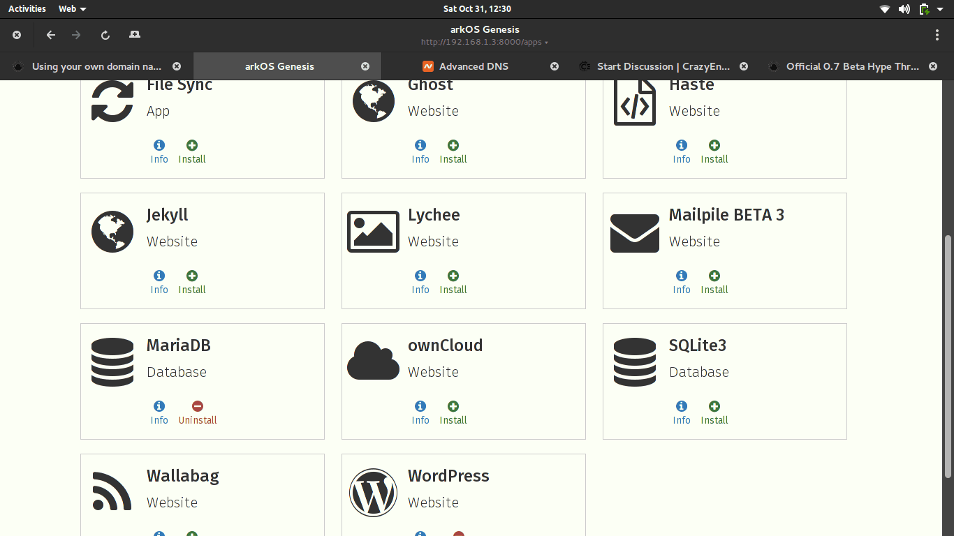Go back with the browser back arrow

click(51, 35)
